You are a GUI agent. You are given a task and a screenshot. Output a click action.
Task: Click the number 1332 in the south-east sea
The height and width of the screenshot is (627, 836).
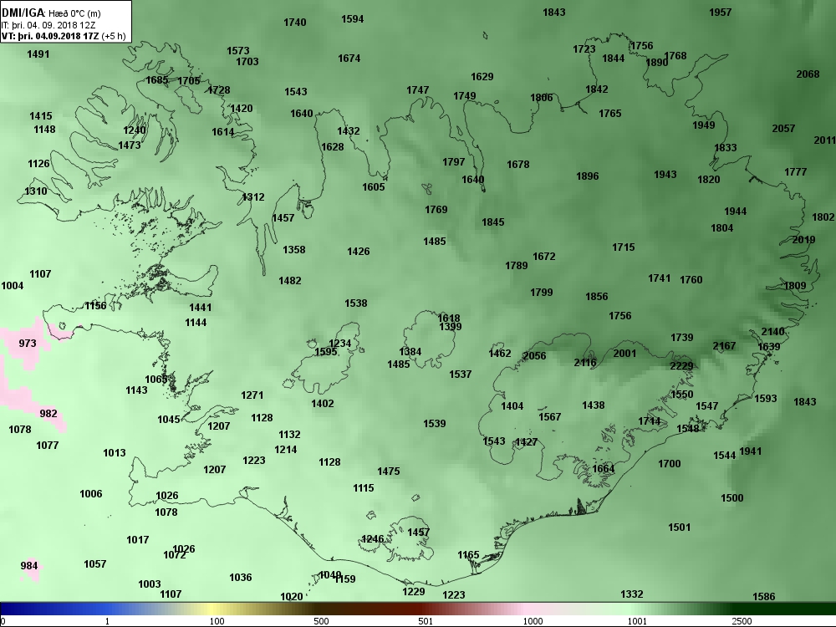pos(632,594)
